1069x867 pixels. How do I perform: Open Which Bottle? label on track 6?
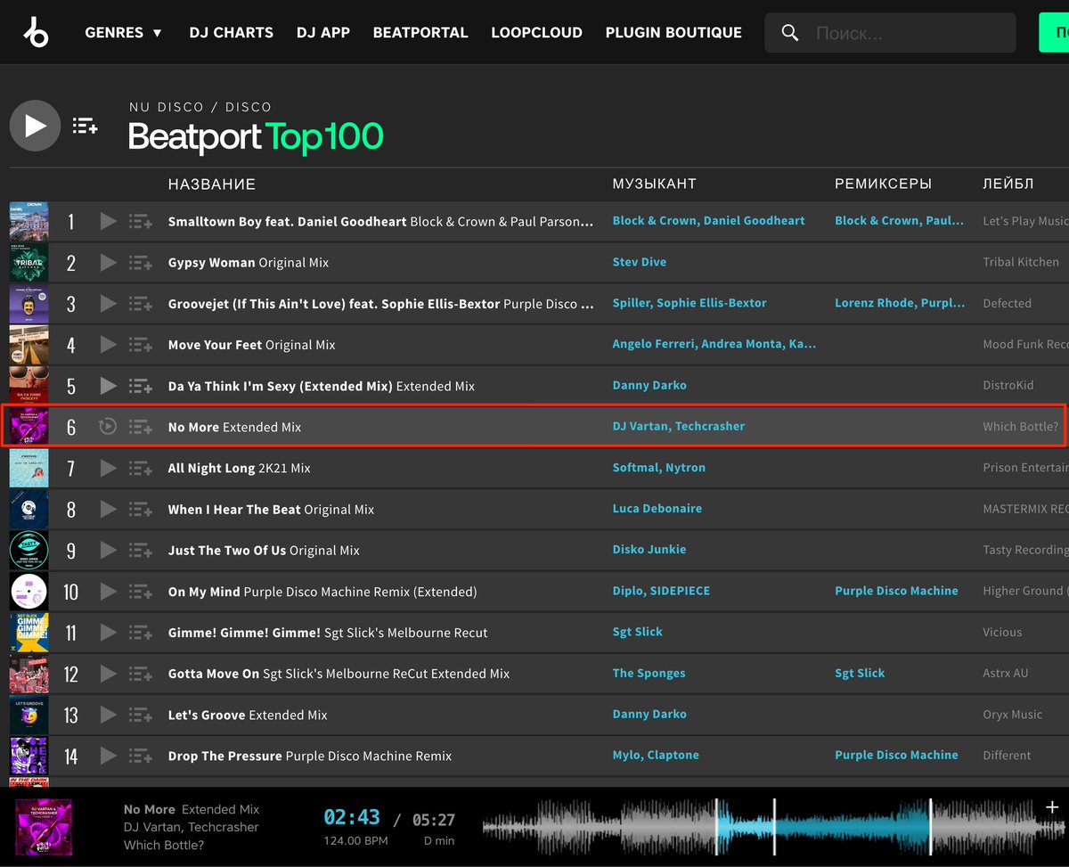pos(1021,426)
